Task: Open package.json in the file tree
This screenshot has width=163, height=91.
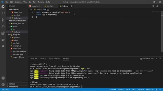Action: pyautogui.click(x=18, y=54)
